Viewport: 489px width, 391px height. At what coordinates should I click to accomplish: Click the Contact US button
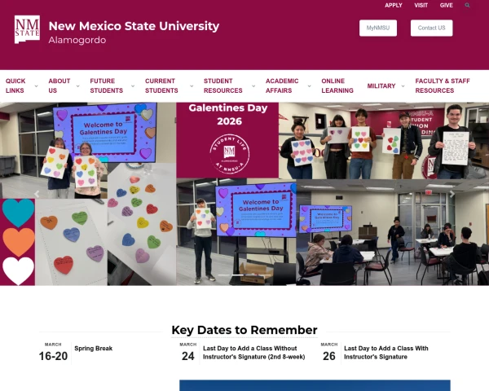[431, 28]
